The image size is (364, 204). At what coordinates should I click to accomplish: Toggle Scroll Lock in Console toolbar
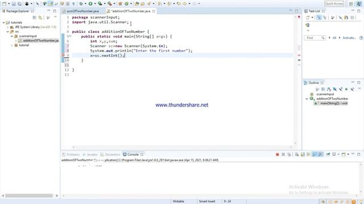[303, 154]
